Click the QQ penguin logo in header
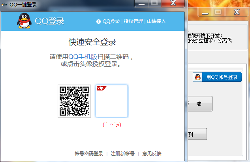This screenshot has width=250, height=162. 24,21
